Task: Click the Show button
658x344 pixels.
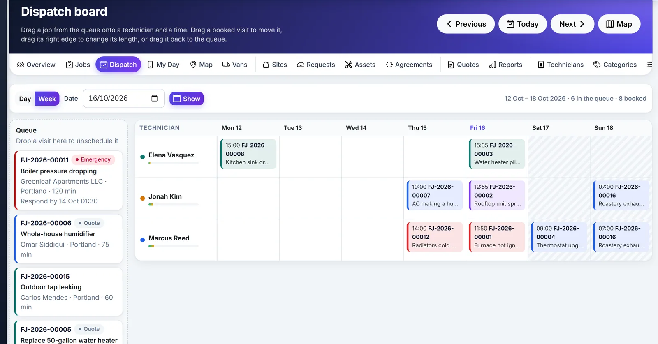Action: 187,99
